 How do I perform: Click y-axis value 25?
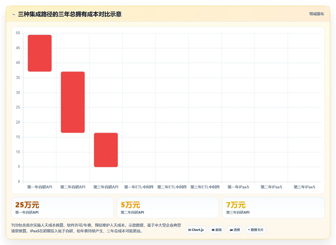pos(18,107)
